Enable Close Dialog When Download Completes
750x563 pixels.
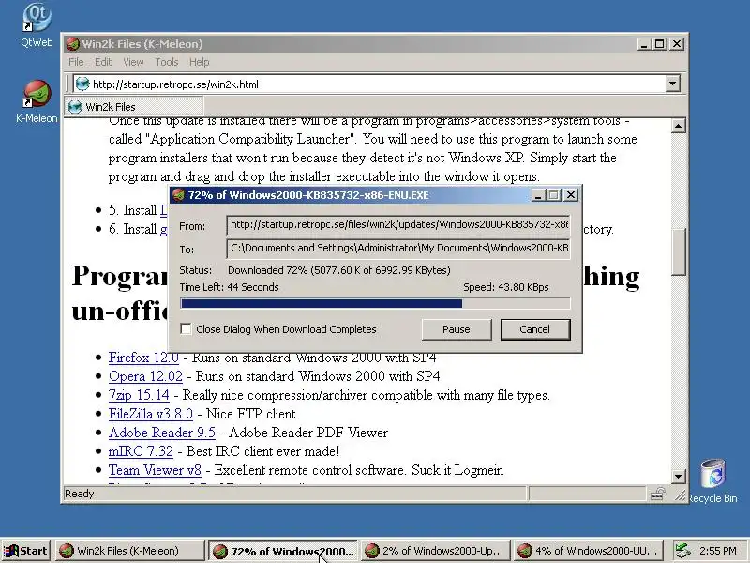point(186,329)
